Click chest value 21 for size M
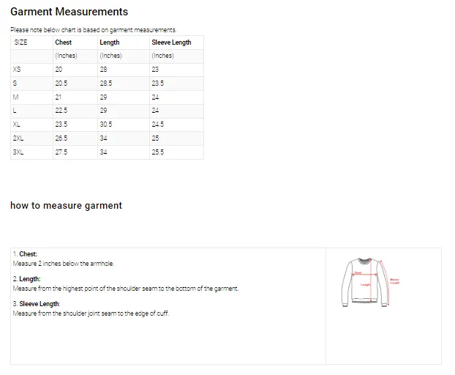The height and width of the screenshot is (375, 455). click(59, 97)
